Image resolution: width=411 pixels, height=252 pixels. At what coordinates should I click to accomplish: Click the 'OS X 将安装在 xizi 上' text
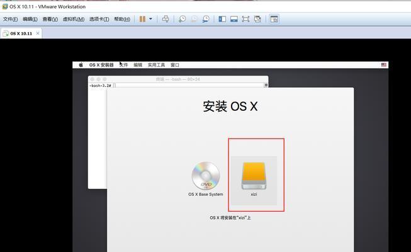(x=230, y=217)
